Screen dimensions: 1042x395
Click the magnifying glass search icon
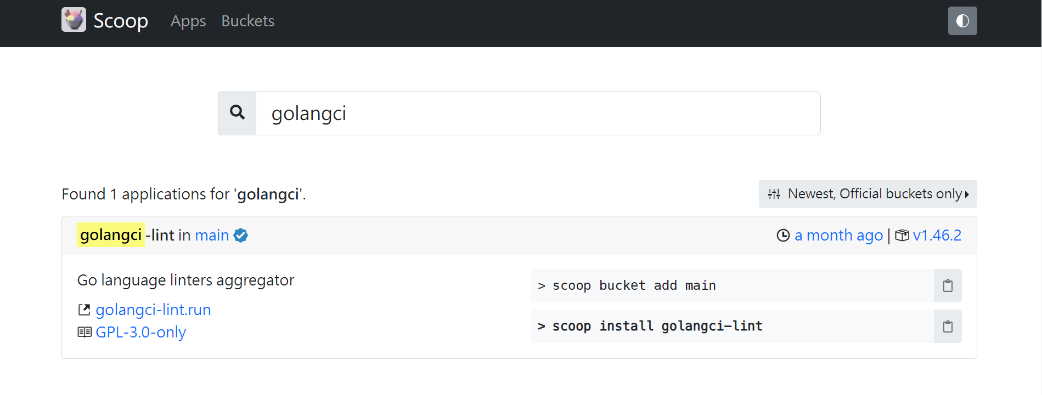[237, 113]
